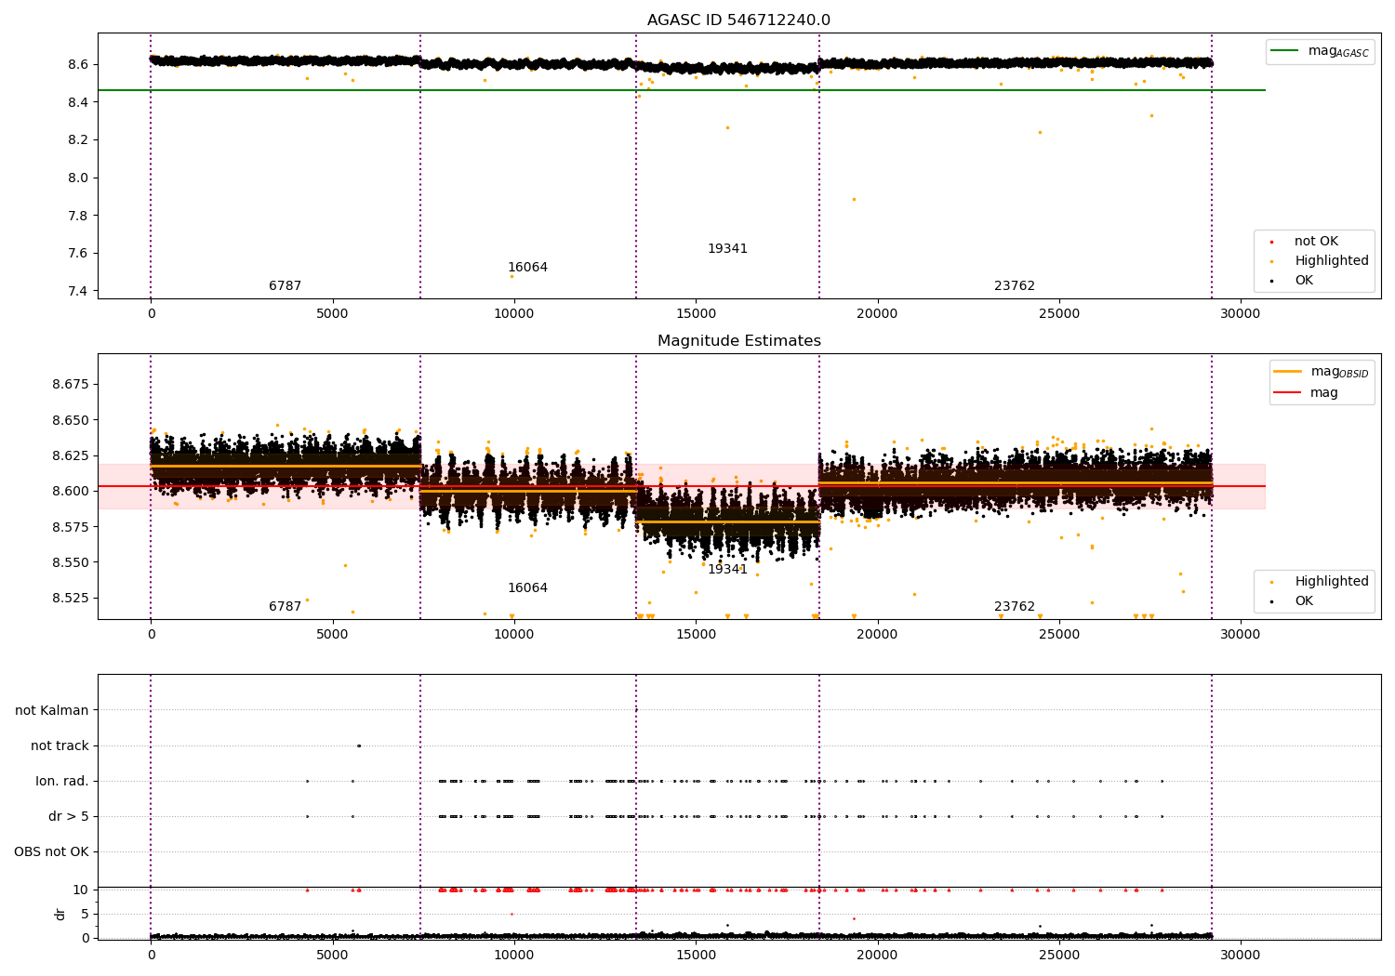Click obsid label 19341 in Magnitude Estimates plot
Viewport: 1395px width, 976px height.
pyautogui.click(x=727, y=570)
